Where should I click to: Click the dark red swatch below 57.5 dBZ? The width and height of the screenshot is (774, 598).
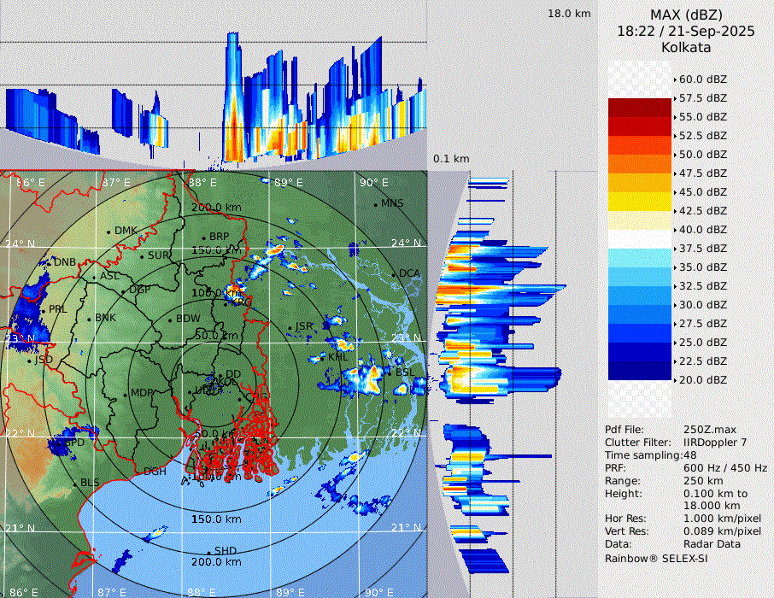pos(640,108)
